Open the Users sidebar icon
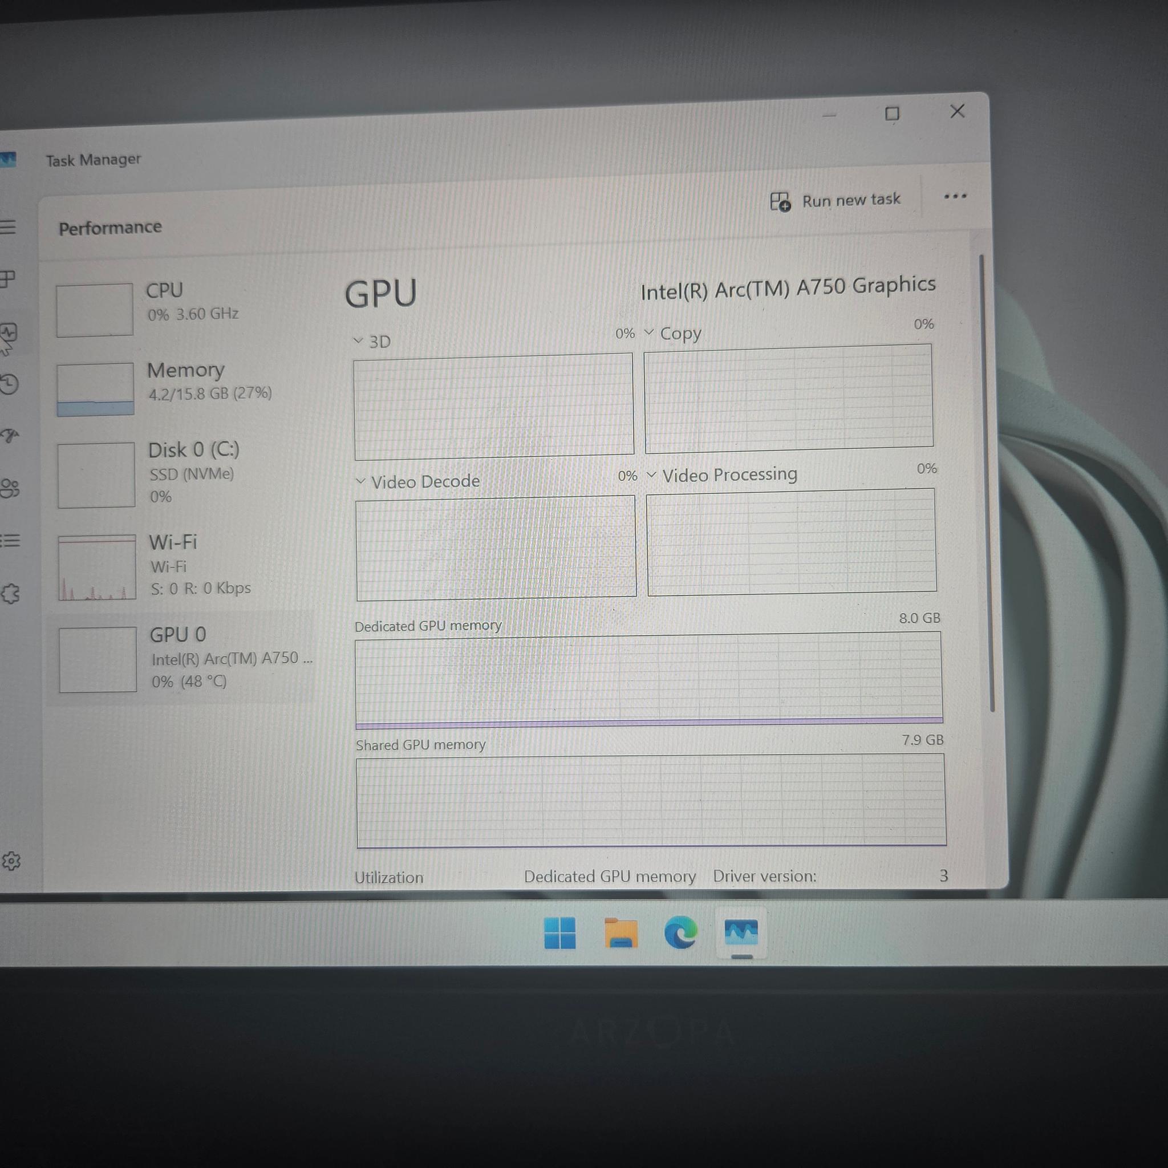Image resolution: width=1168 pixels, height=1168 pixels. [10, 488]
